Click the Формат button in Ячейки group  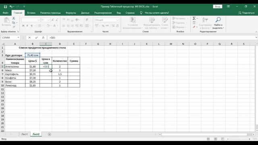coord(179,27)
